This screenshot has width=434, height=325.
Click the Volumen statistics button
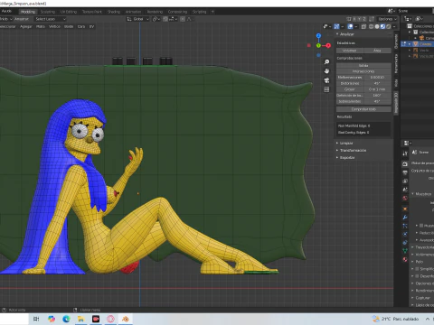pos(350,51)
